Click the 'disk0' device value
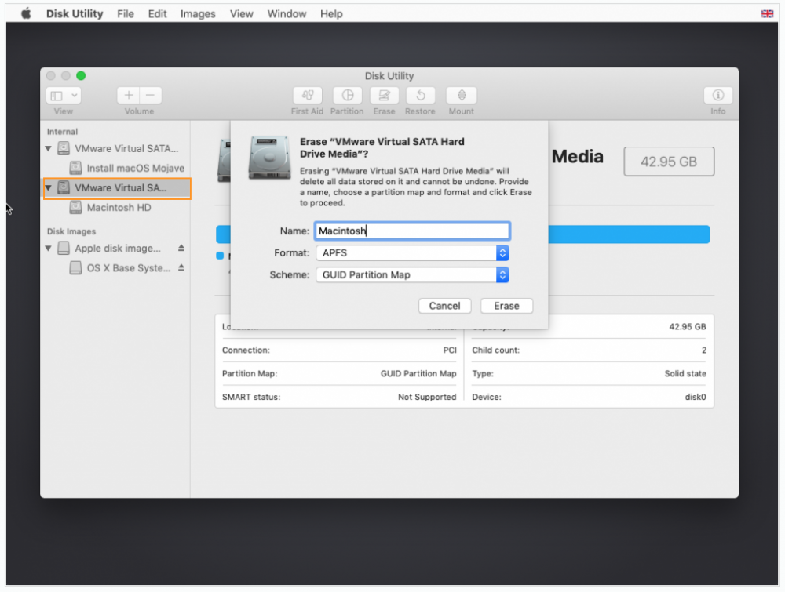Screen dimensions: 785x592 [696, 397]
